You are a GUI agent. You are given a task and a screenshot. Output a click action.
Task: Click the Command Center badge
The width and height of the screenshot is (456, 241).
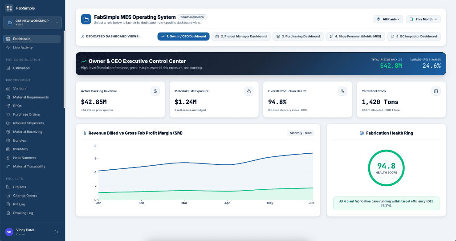pos(192,17)
